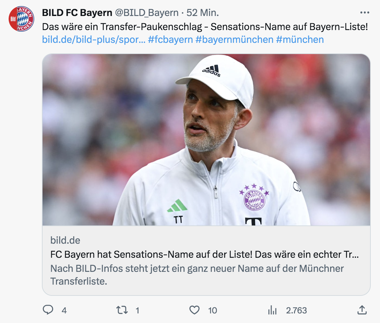
Task: Open the 52 Min. timestamp link
Action: [203, 13]
